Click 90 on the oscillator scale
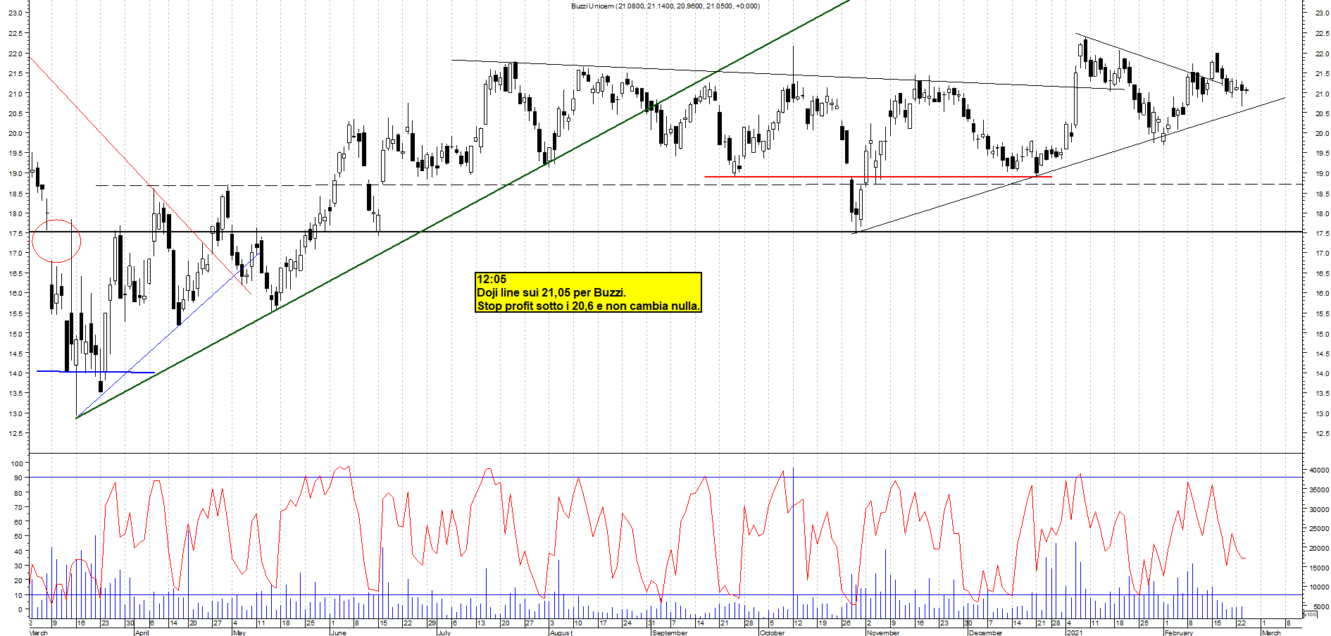The width and height of the screenshot is (1331, 636). pyautogui.click(x=18, y=478)
